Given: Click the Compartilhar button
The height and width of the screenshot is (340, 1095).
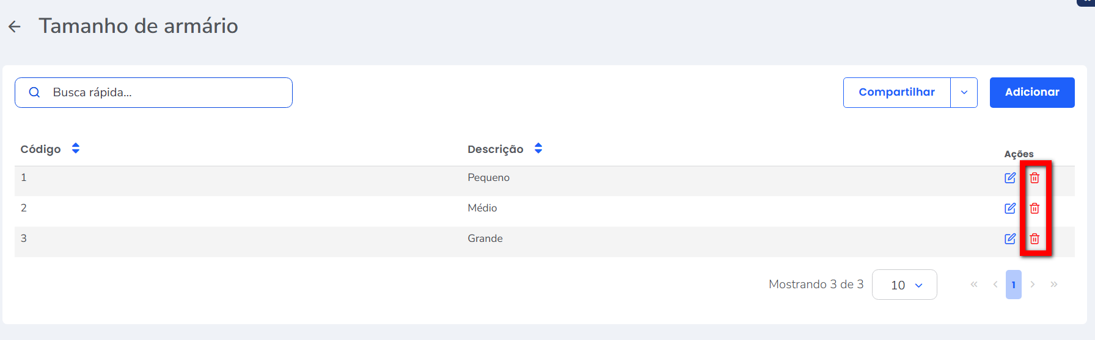Looking at the screenshot, I should pyautogui.click(x=897, y=93).
